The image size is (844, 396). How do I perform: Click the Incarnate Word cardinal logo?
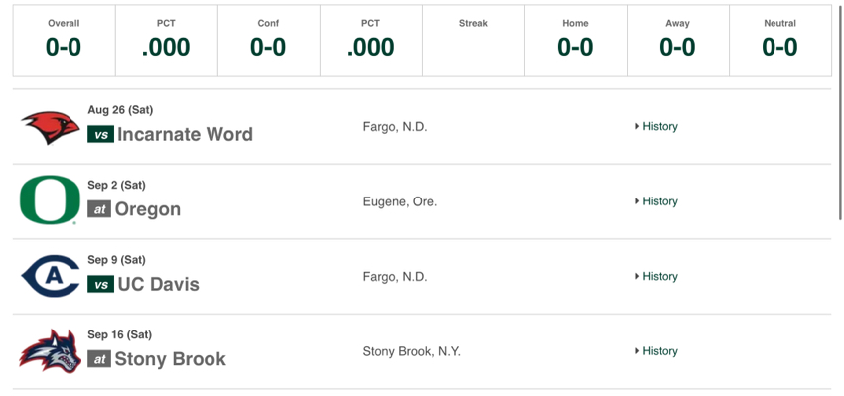click(51, 127)
